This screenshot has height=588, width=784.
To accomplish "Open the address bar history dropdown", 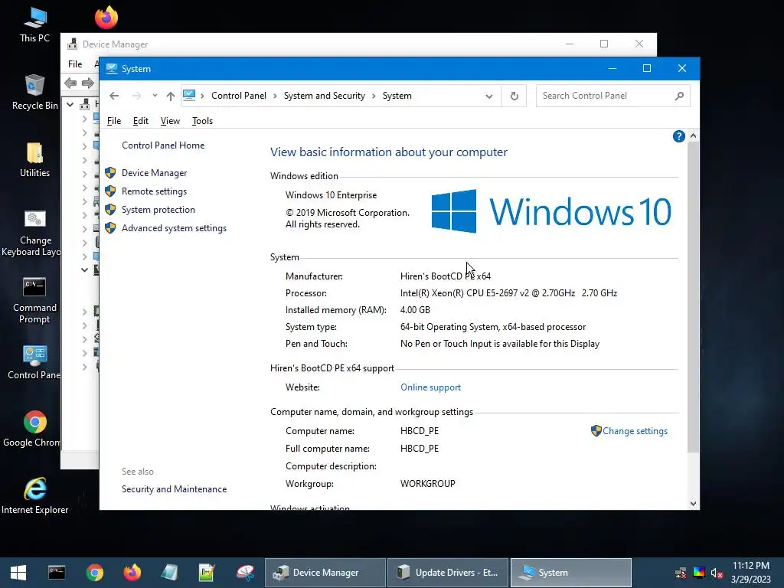I will 489,96.
